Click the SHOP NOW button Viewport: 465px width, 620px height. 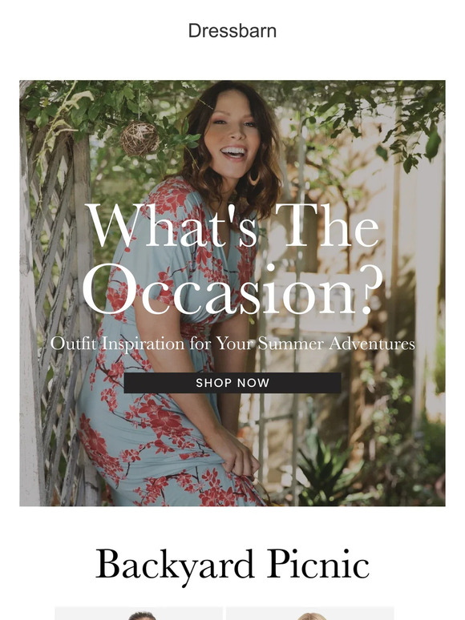point(232,382)
